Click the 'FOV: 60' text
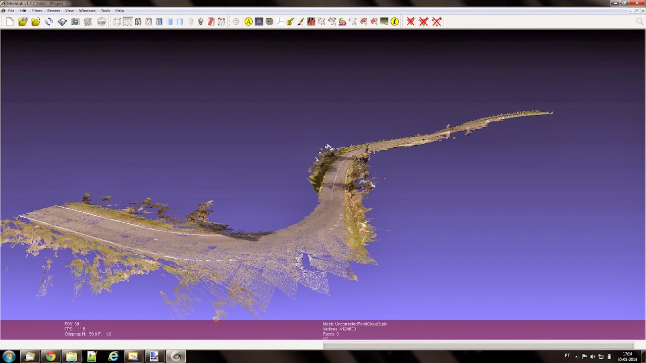646x363 pixels. 72,324
